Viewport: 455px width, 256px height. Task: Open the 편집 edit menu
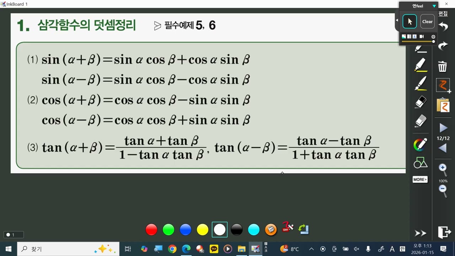[x=443, y=14]
